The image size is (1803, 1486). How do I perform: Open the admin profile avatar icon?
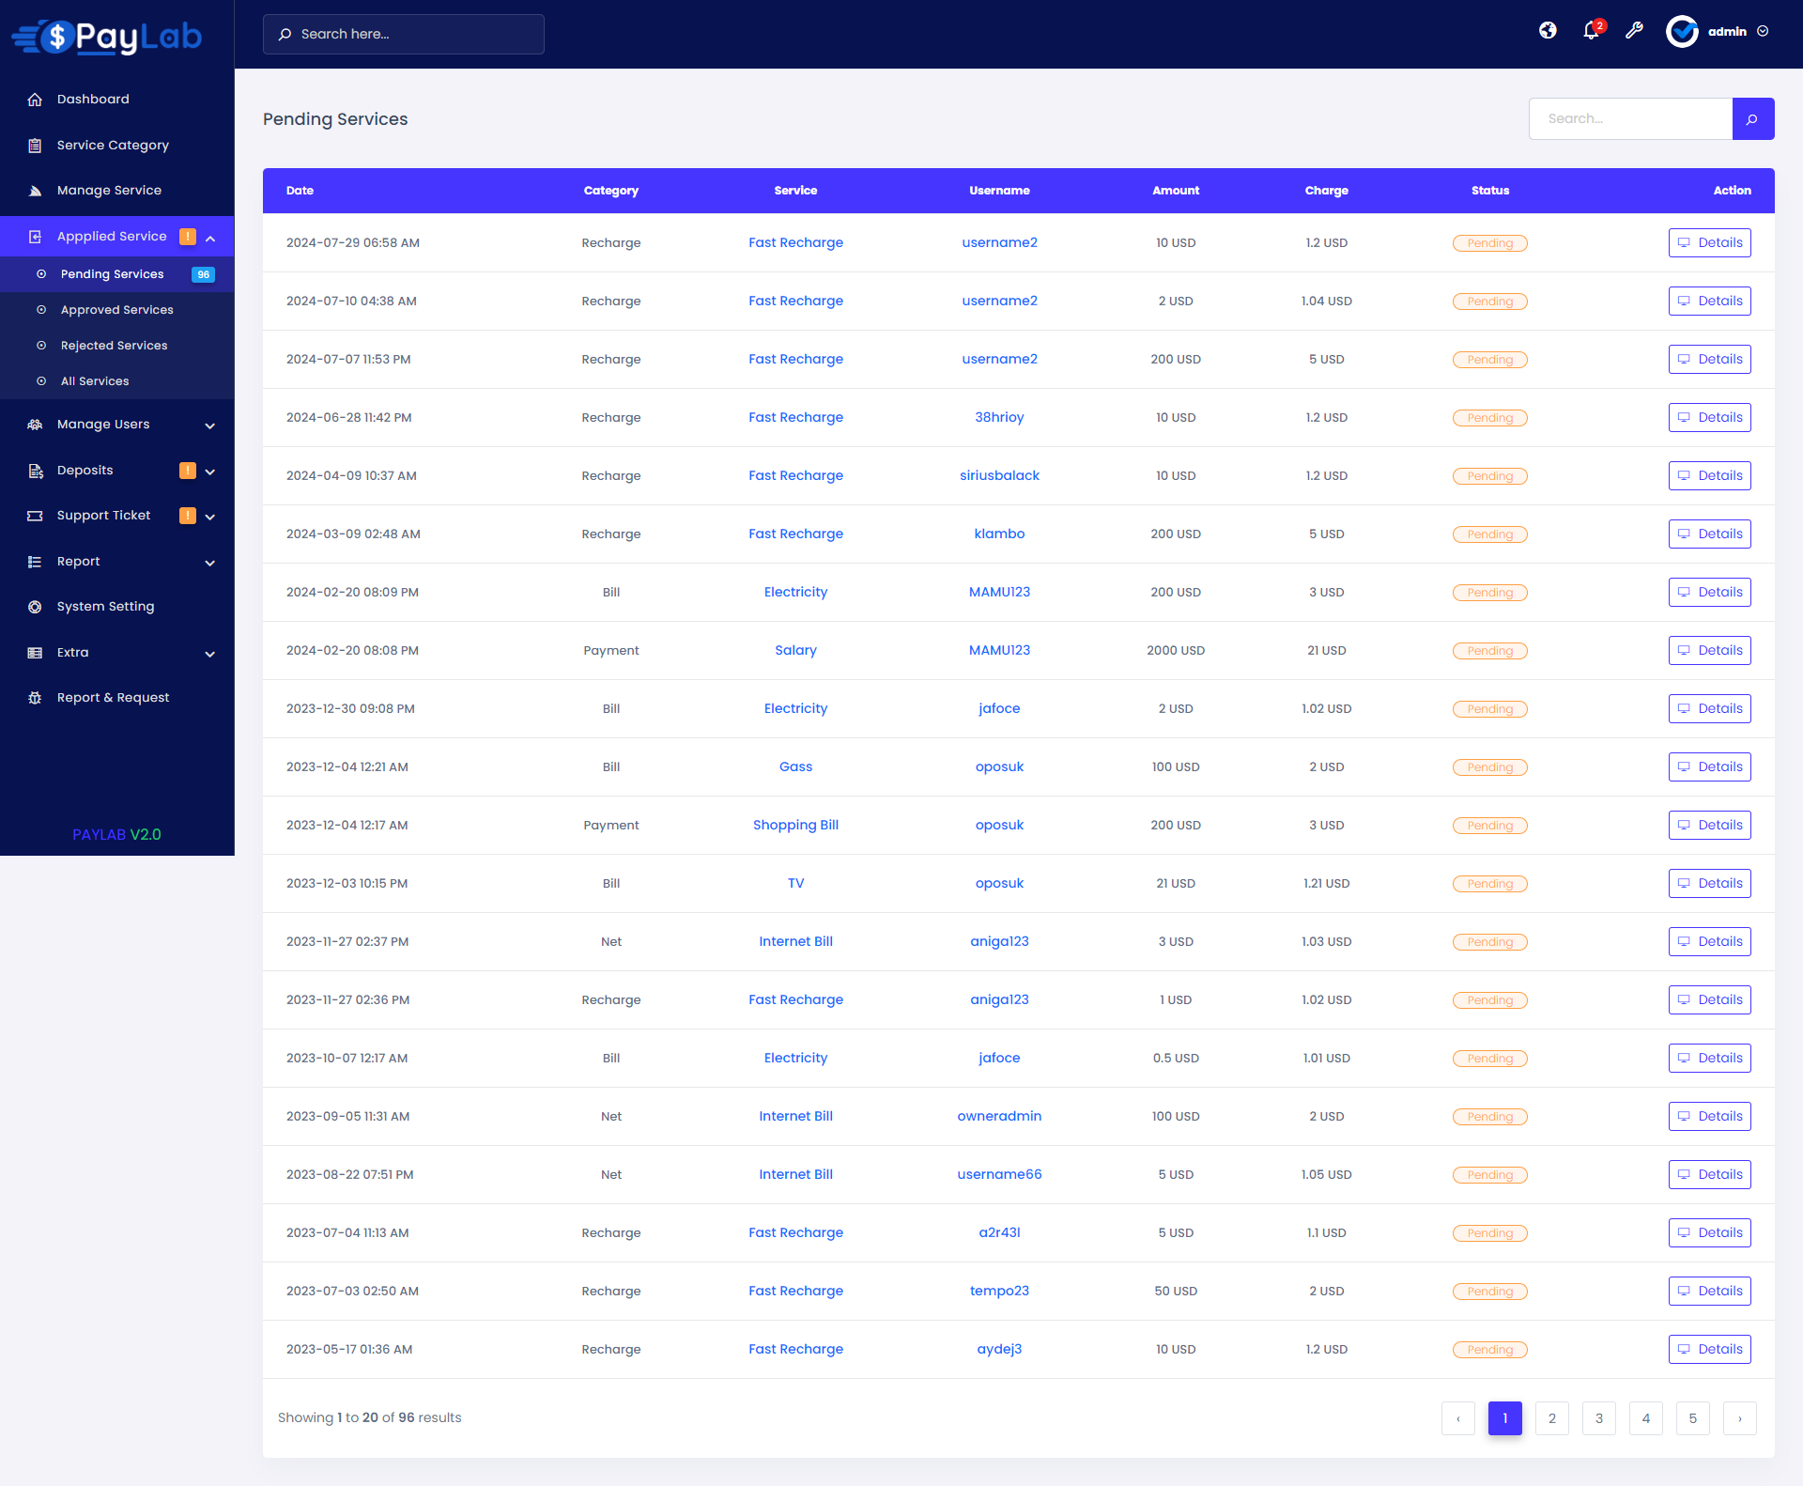tap(1683, 31)
